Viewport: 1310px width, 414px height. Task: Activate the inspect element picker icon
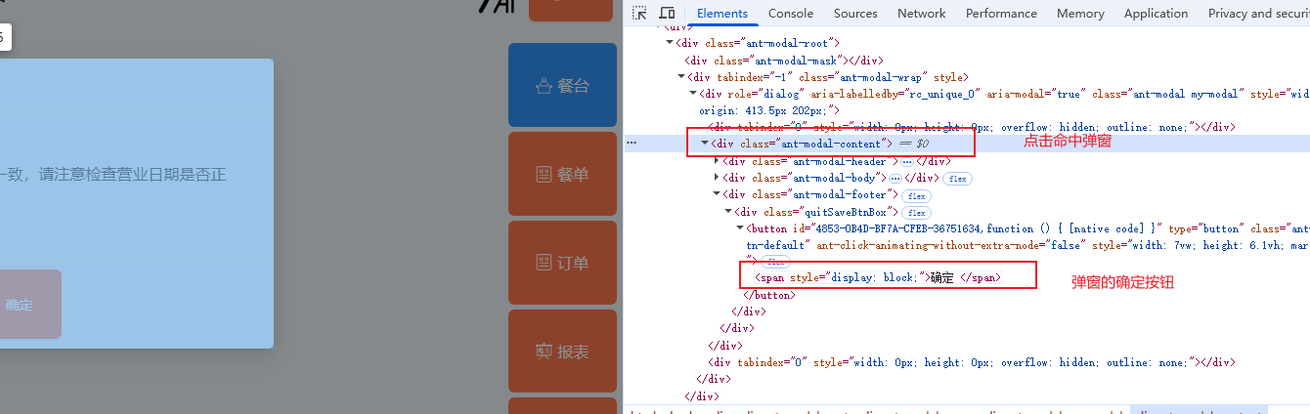coord(639,13)
